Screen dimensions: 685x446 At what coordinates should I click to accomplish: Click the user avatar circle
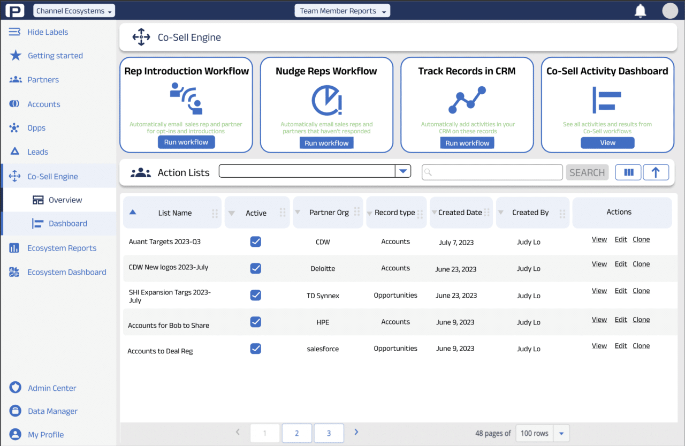click(x=669, y=11)
